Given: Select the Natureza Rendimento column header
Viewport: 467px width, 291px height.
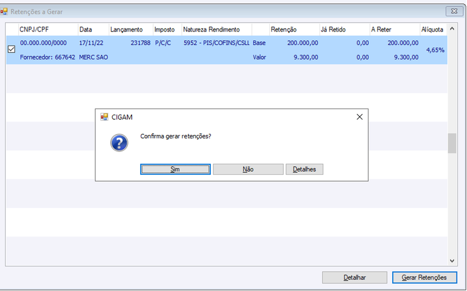Looking at the screenshot, I should coord(217,30).
